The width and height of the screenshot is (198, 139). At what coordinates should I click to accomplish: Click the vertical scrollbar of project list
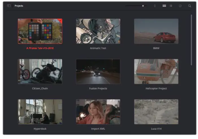tap(191, 40)
